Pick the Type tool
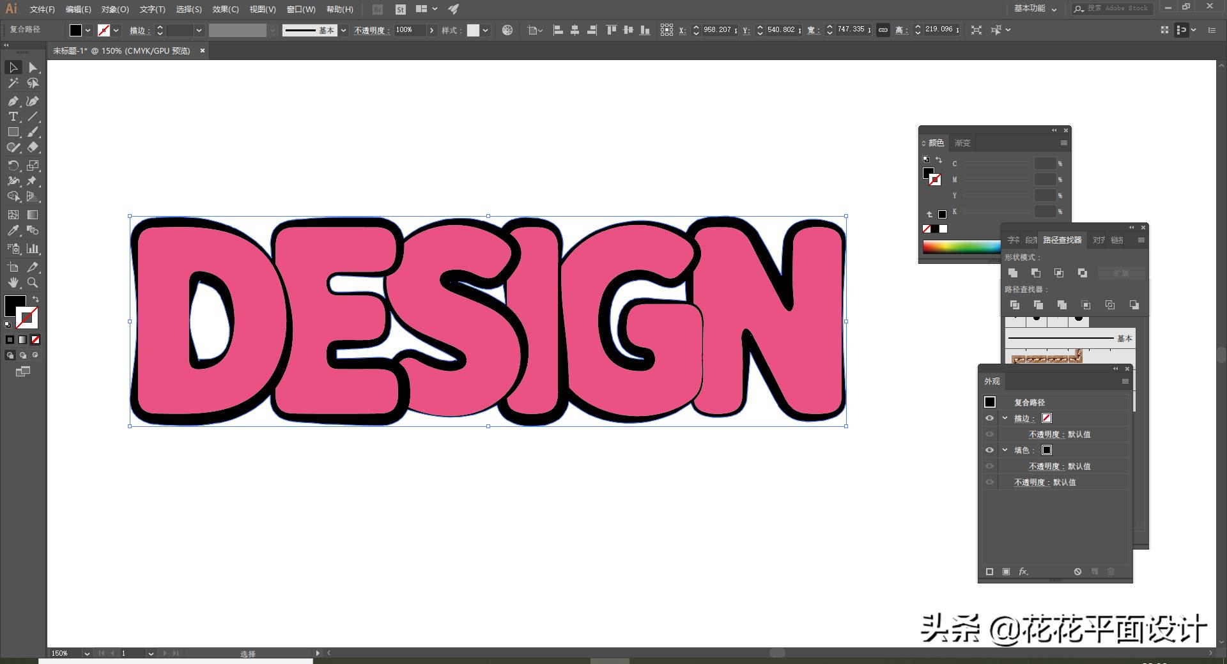1227x664 pixels. coord(13,116)
